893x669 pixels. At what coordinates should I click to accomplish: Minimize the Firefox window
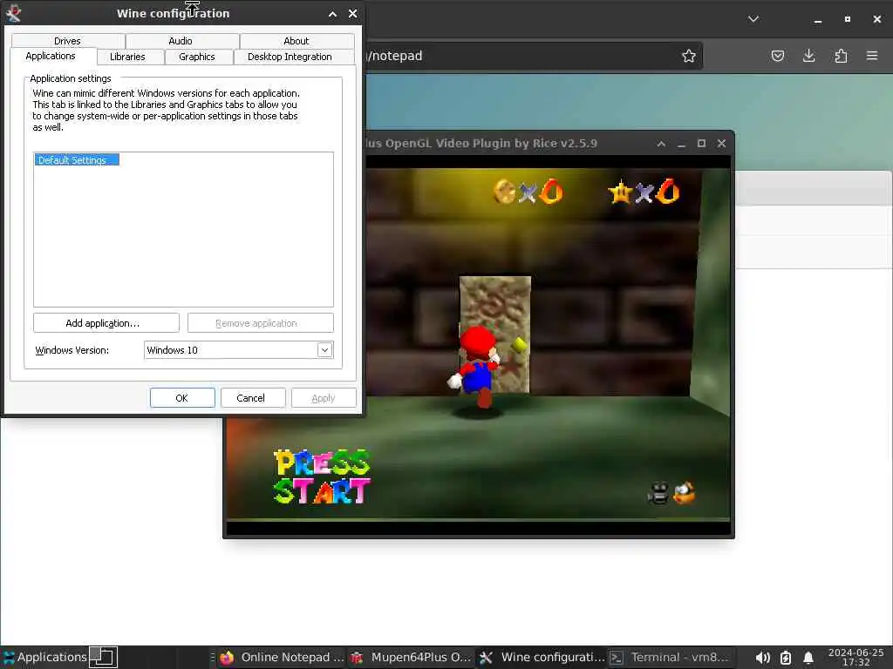coord(818,20)
